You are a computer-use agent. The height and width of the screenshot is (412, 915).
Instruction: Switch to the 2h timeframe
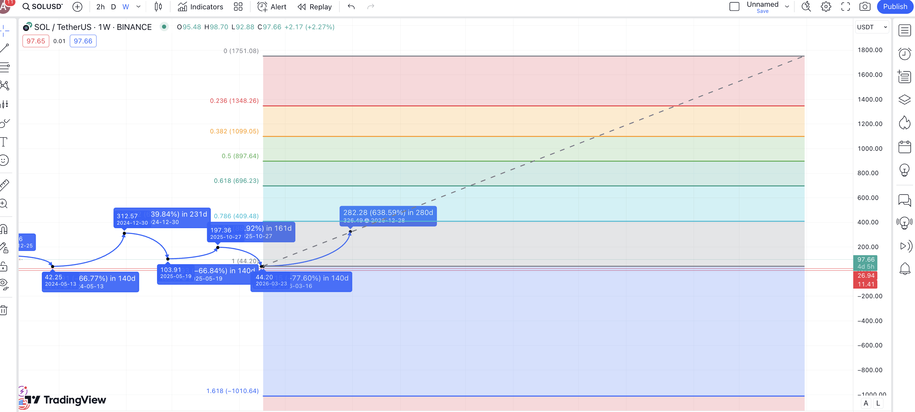tap(100, 7)
